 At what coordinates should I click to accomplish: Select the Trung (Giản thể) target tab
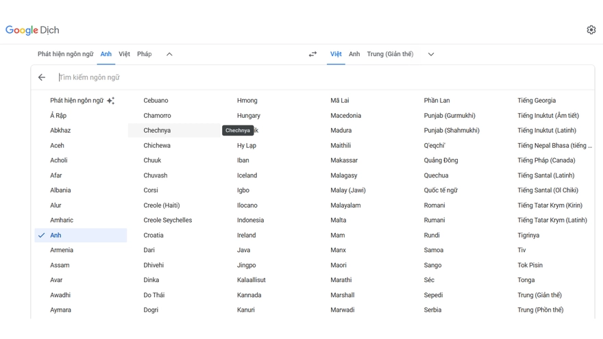point(390,54)
